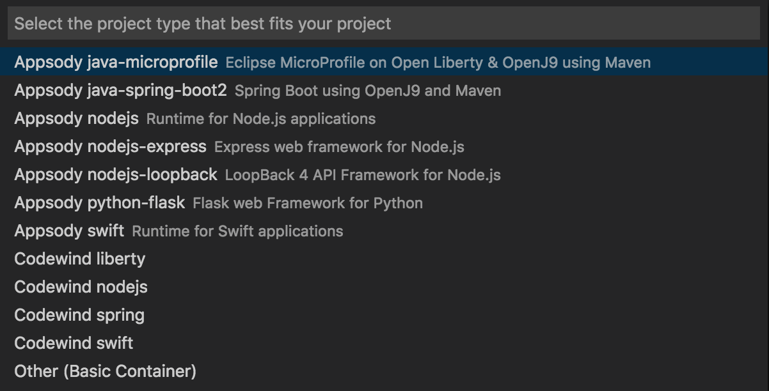Pick the Codewind swift list entry

pyautogui.click(x=73, y=342)
